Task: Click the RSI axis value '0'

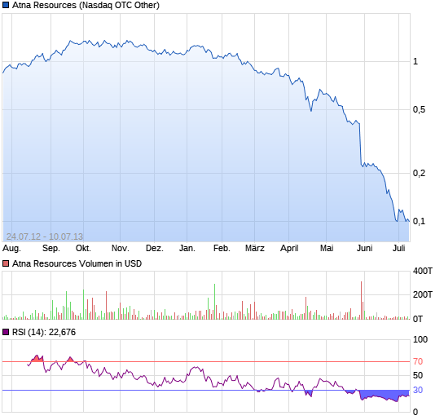Action: click(x=415, y=412)
